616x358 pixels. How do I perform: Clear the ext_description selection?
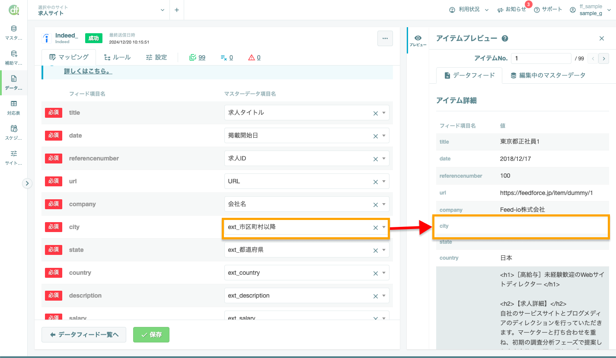376,296
